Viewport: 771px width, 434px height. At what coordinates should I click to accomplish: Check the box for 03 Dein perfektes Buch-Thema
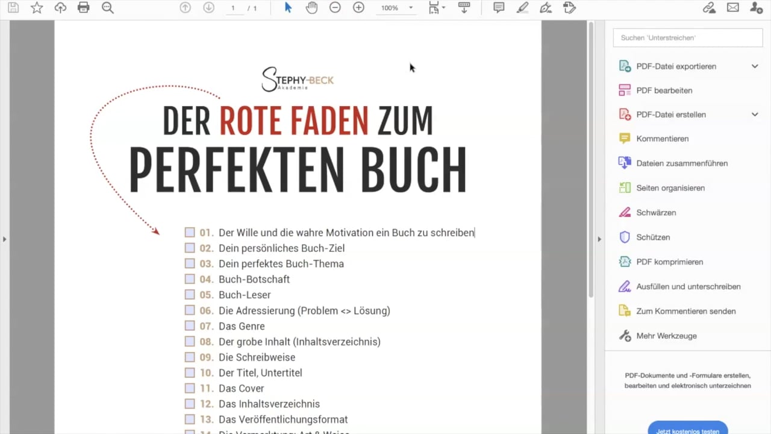click(190, 263)
